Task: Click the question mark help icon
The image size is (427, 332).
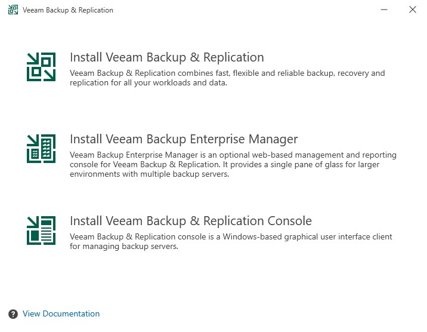Action: pyautogui.click(x=13, y=314)
